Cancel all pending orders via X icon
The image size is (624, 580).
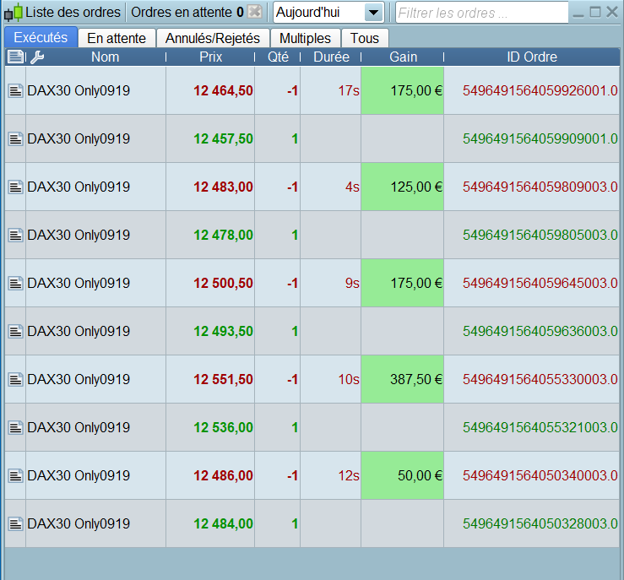pos(255,12)
